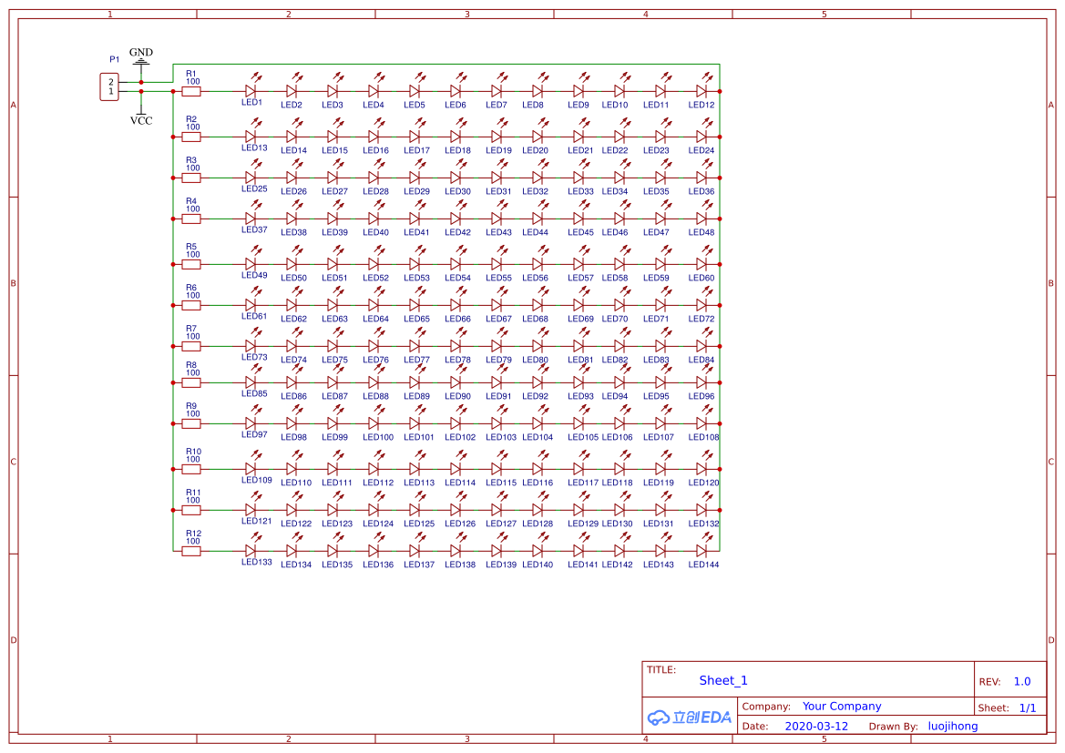The image size is (1065, 753).
Task: Select the "Company:" label
Action: [766, 707]
